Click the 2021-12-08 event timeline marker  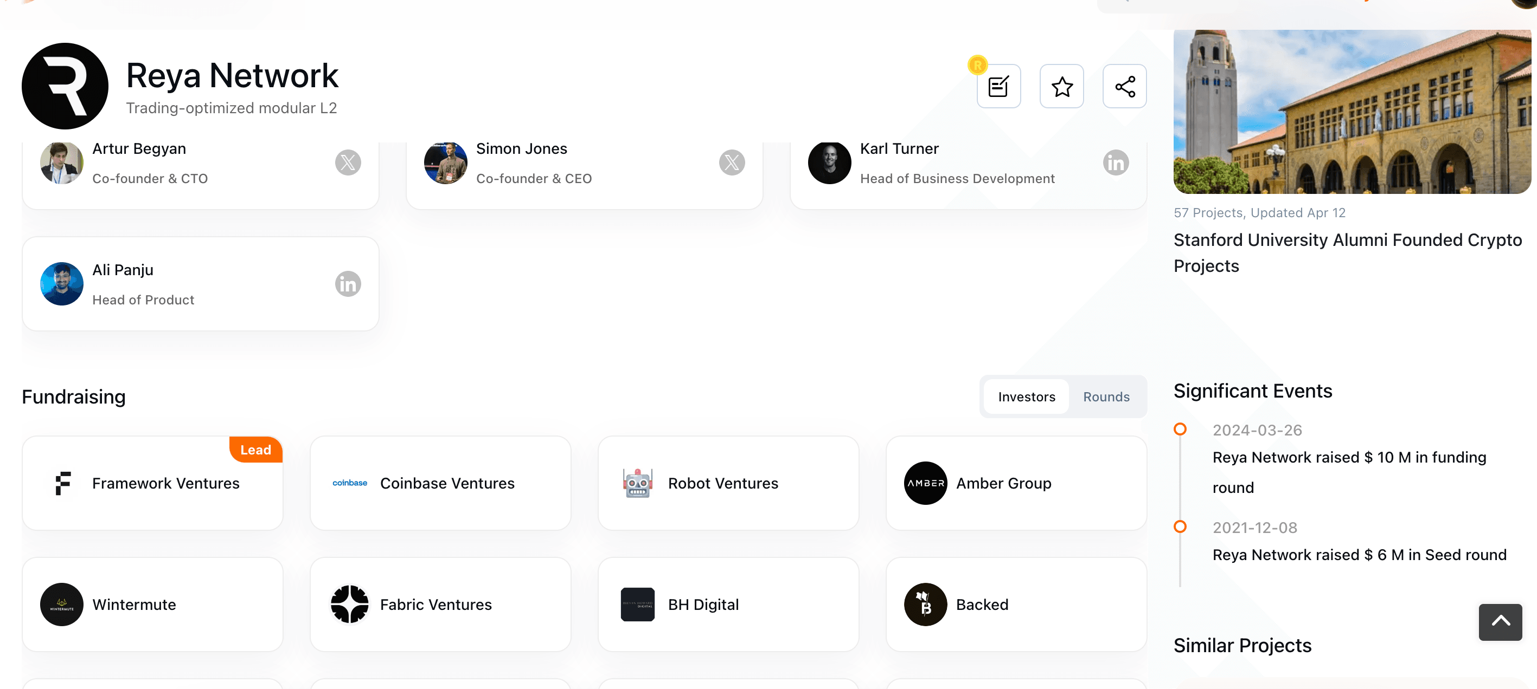(1180, 526)
